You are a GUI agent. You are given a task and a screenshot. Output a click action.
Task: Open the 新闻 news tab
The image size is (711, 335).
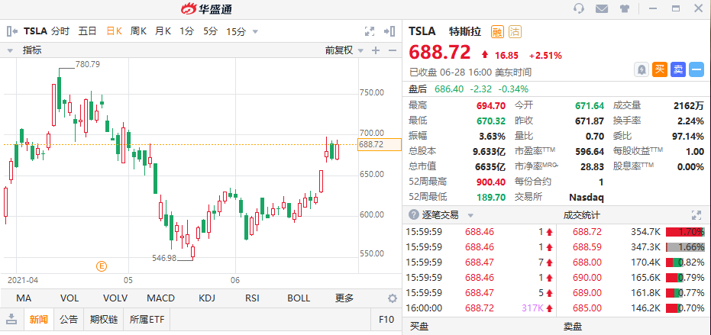point(38,320)
